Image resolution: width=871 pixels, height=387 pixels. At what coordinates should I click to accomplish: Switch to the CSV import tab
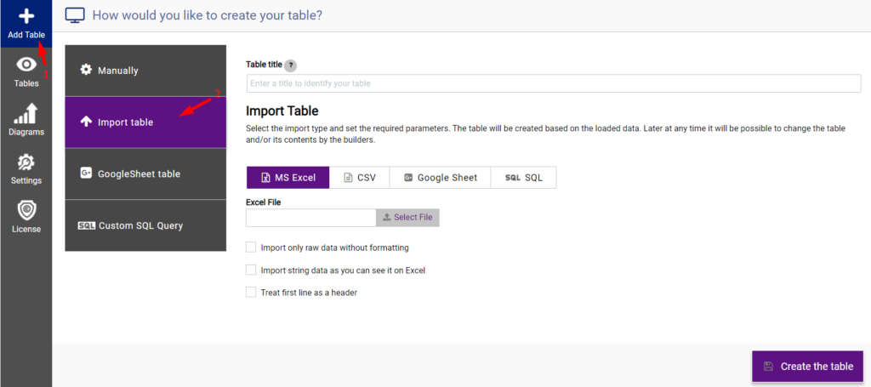click(x=360, y=178)
